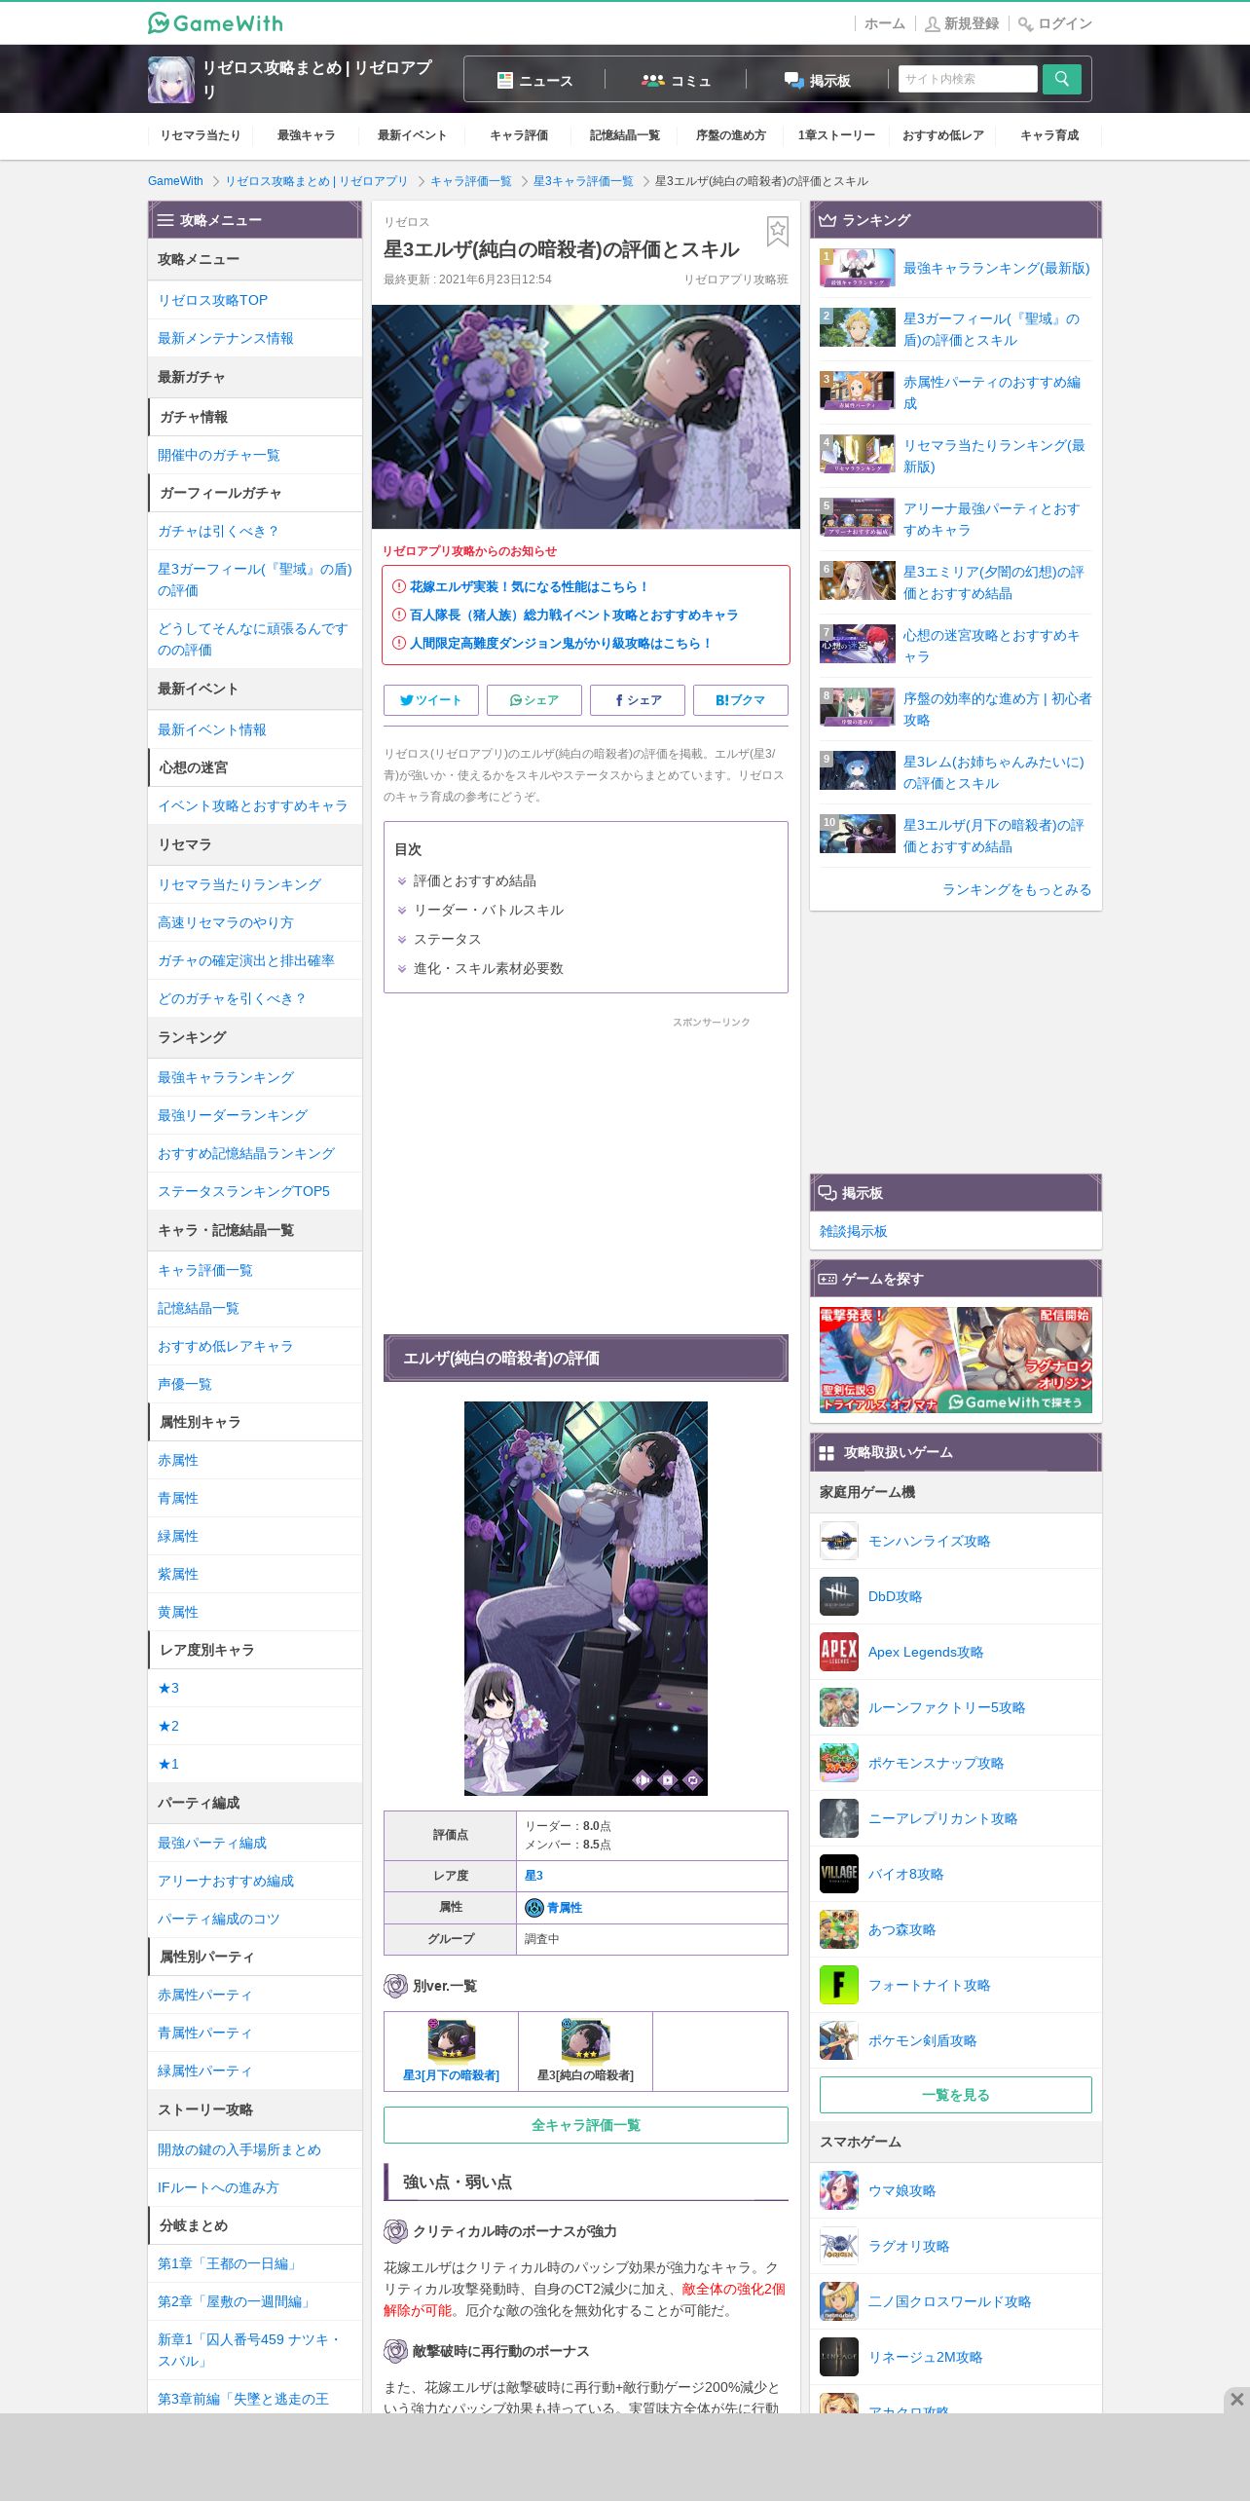This screenshot has width=1250, height=2501.
Task: Click 新規登録 sign-up link
Action: (x=962, y=23)
